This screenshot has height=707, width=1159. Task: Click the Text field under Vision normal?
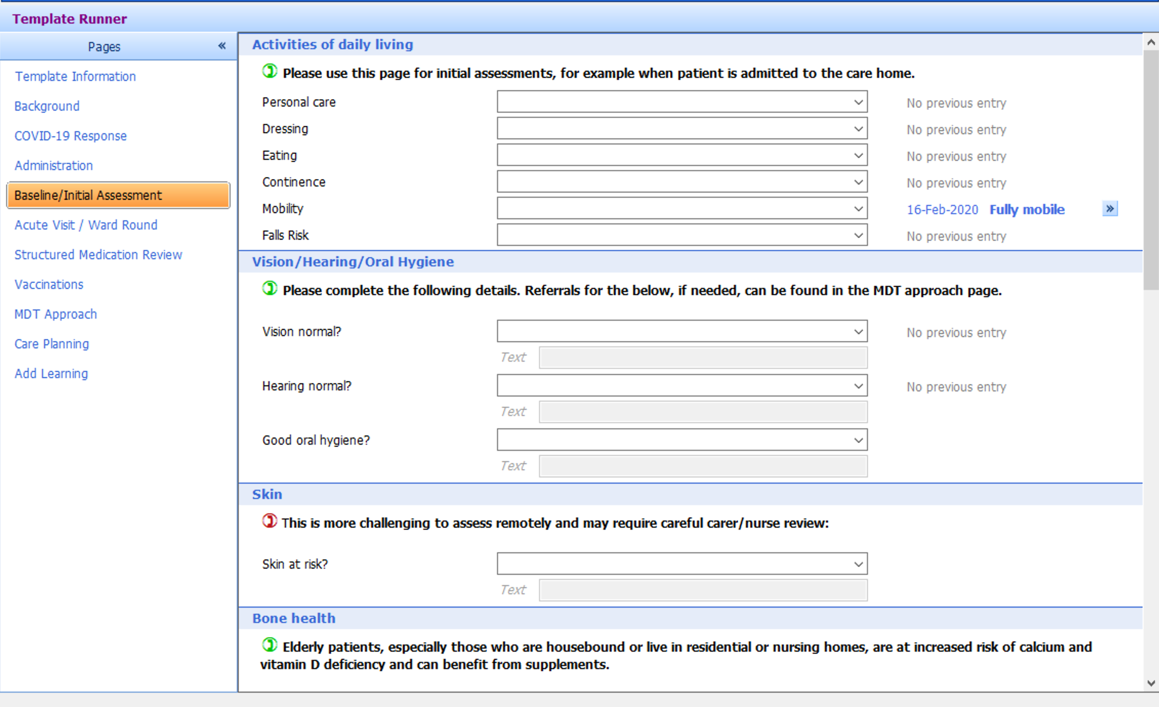702,358
